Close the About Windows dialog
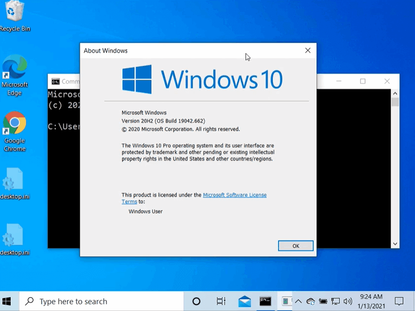Screen dimensions: 415x311 (x=307, y=50)
